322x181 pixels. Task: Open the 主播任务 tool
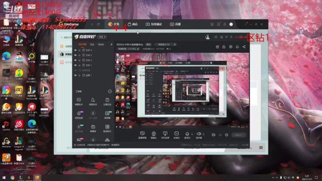tap(107, 102)
